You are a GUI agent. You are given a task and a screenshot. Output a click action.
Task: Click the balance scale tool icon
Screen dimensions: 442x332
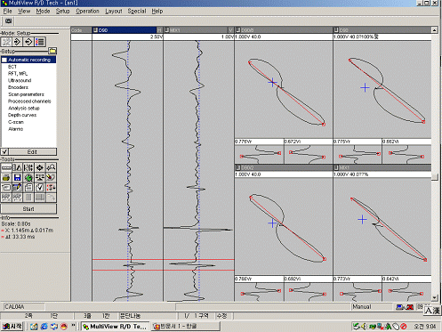(x=40, y=178)
